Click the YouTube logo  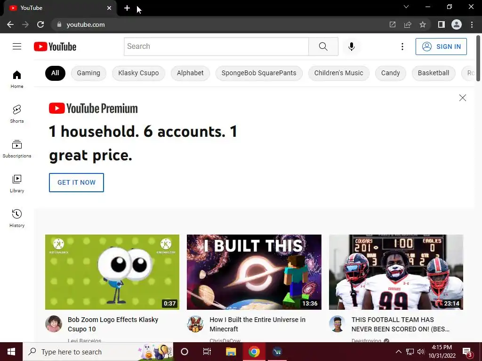pos(55,47)
